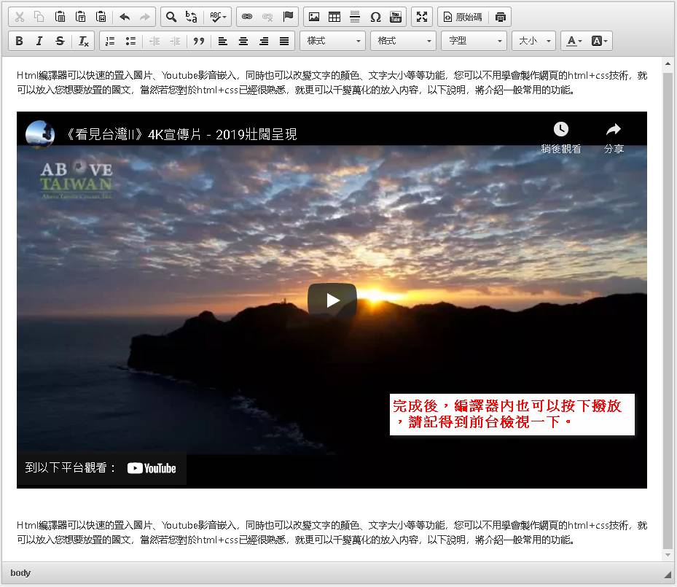This screenshot has width=677, height=587.
Task: Open the 字型 font dropdown
Action: (x=474, y=41)
